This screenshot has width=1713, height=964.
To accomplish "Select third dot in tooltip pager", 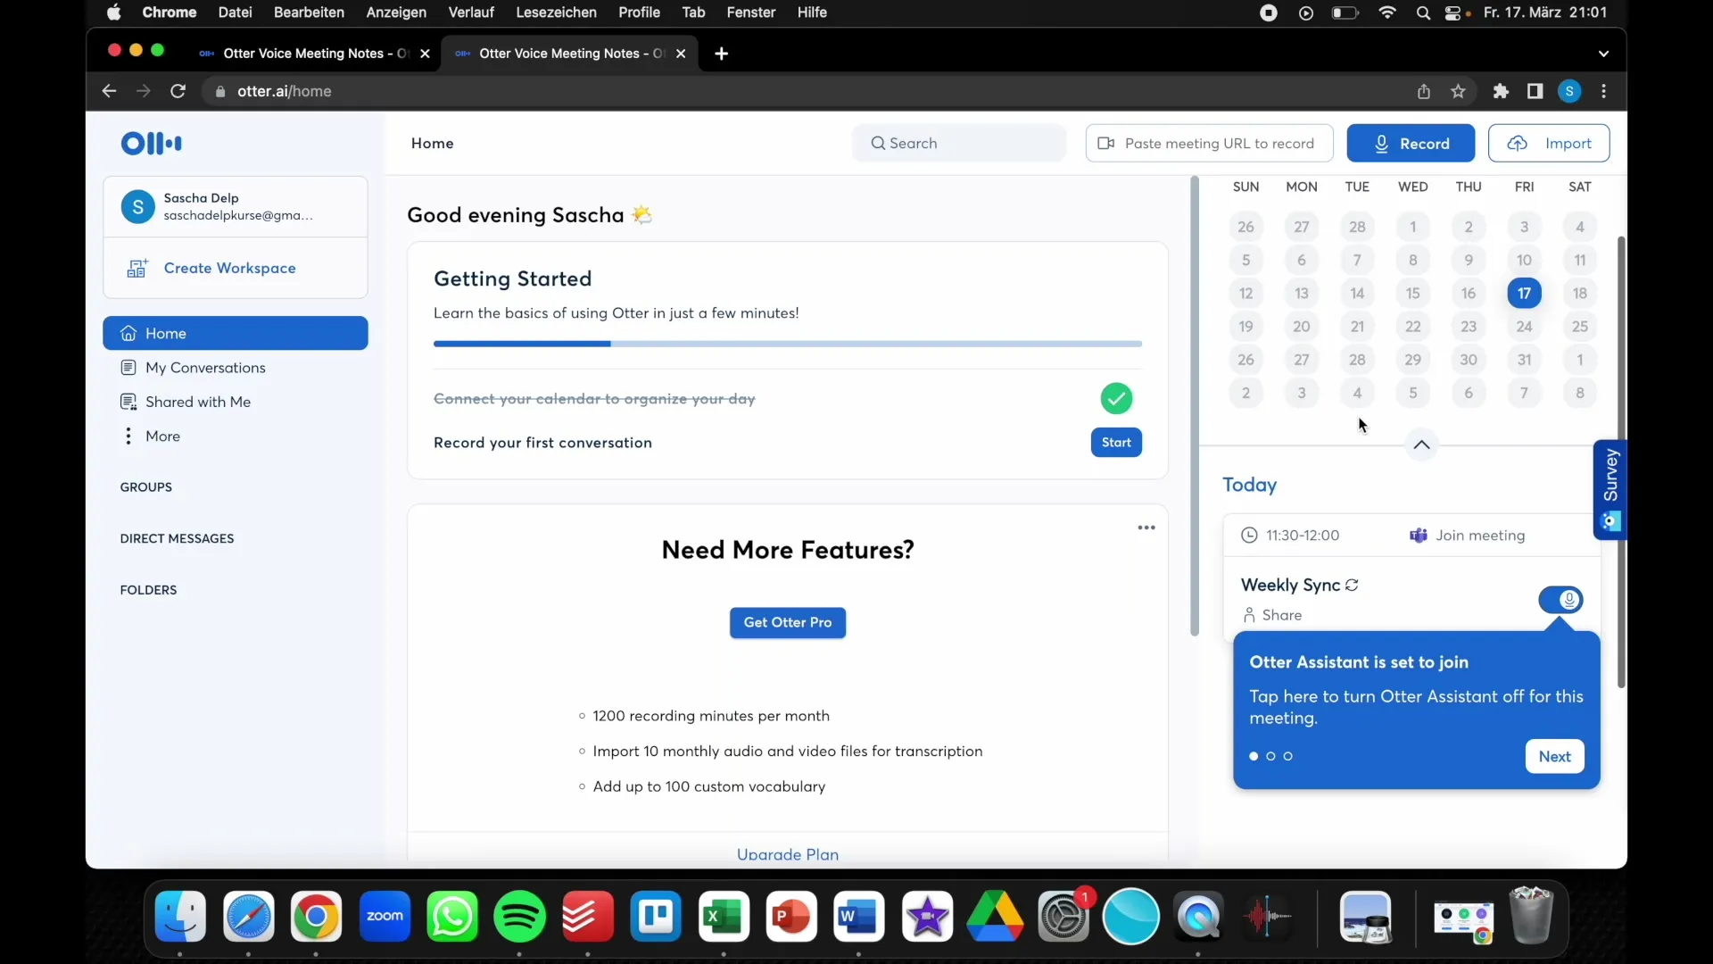I will [1287, 756].
